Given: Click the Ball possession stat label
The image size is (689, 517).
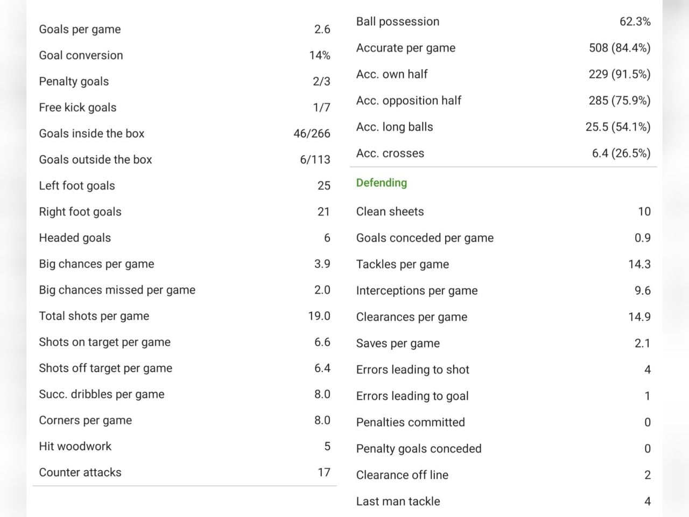Looking at the screenshot, I should tap(397, 22).
